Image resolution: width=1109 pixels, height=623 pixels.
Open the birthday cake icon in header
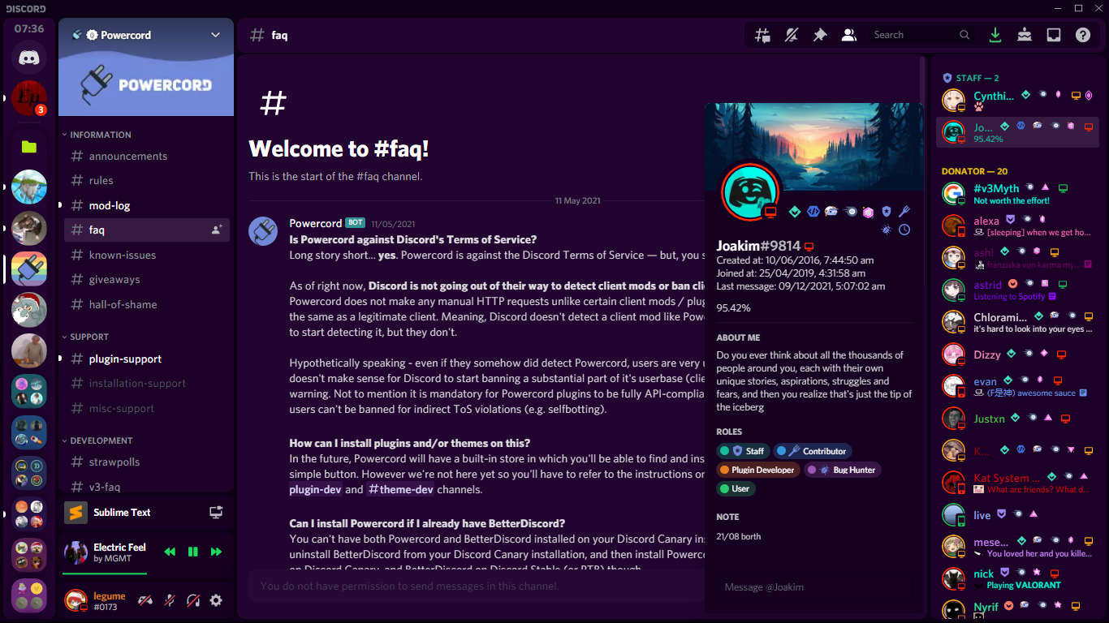(x=1025, y=35)
